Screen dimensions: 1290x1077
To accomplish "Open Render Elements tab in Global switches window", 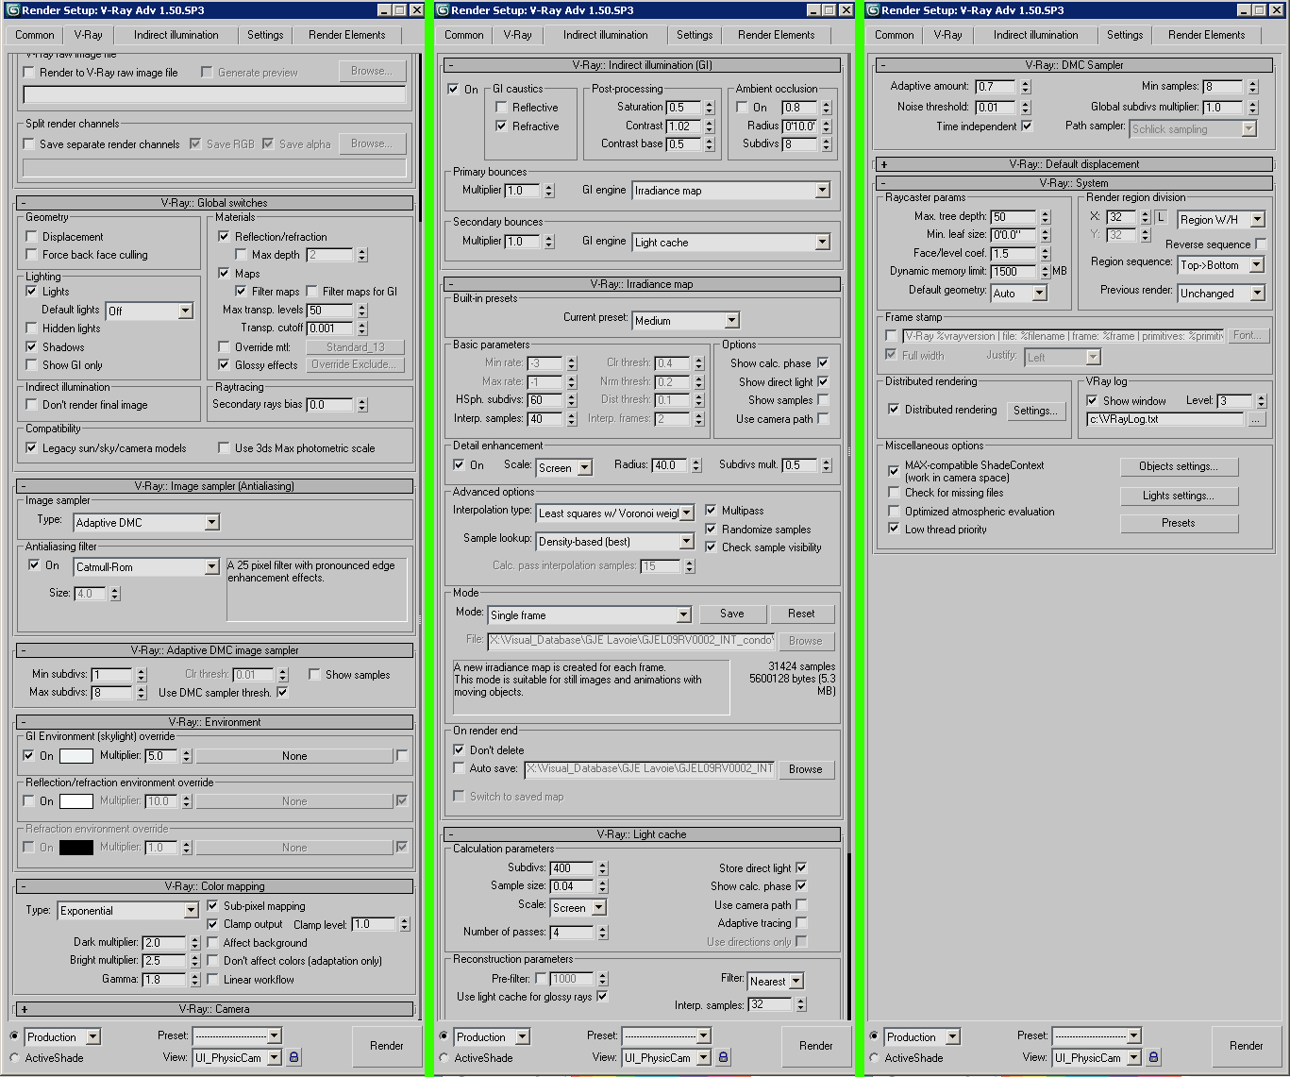I will pos(346,35).
